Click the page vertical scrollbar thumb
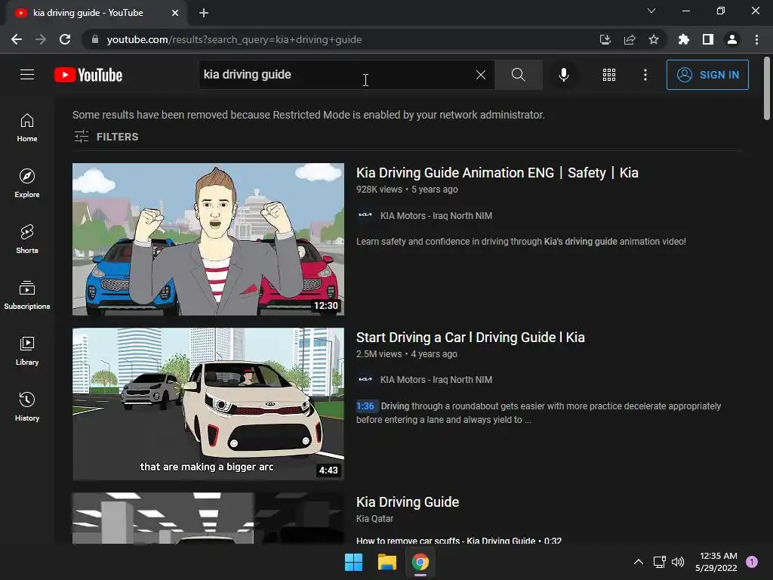 767,88
